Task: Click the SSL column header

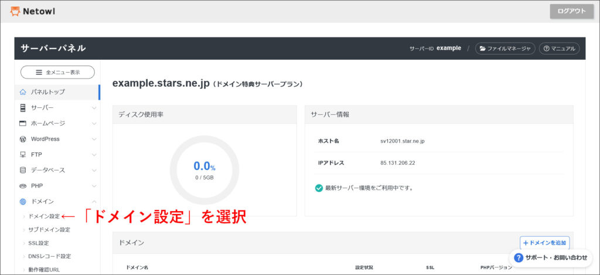Action: (x=430, y=267)
